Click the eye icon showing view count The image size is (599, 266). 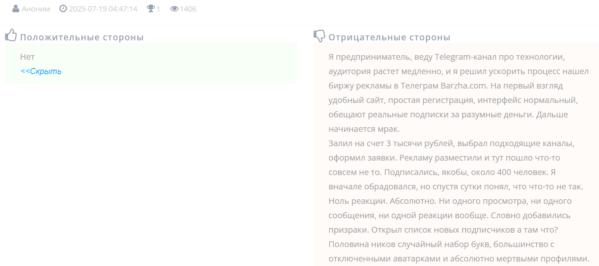(175, 8)
